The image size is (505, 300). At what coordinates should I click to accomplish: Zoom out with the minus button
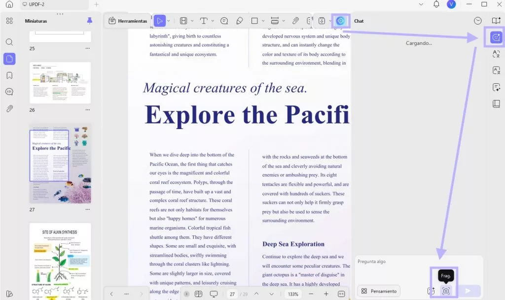(x=311, y=294)
